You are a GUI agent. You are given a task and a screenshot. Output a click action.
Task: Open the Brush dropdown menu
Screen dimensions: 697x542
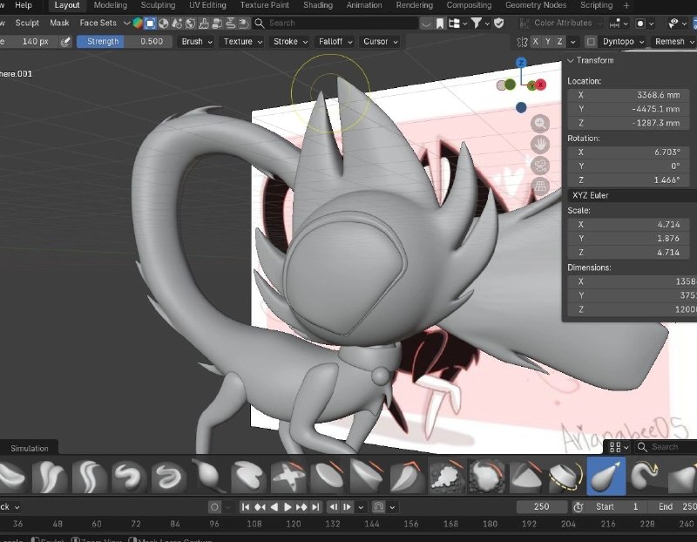[x=197, y=41]
